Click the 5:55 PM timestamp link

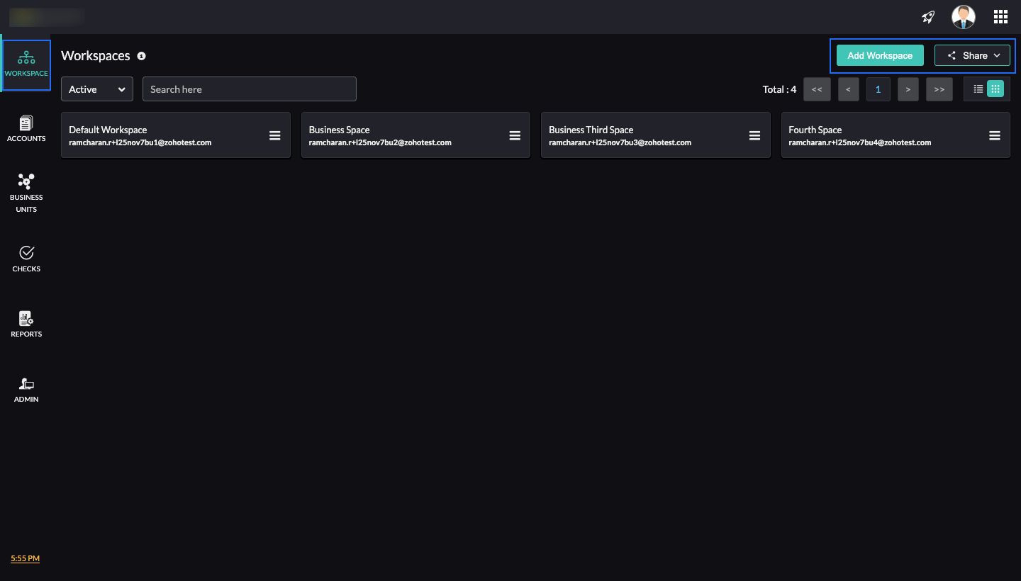tap(25, 558)
